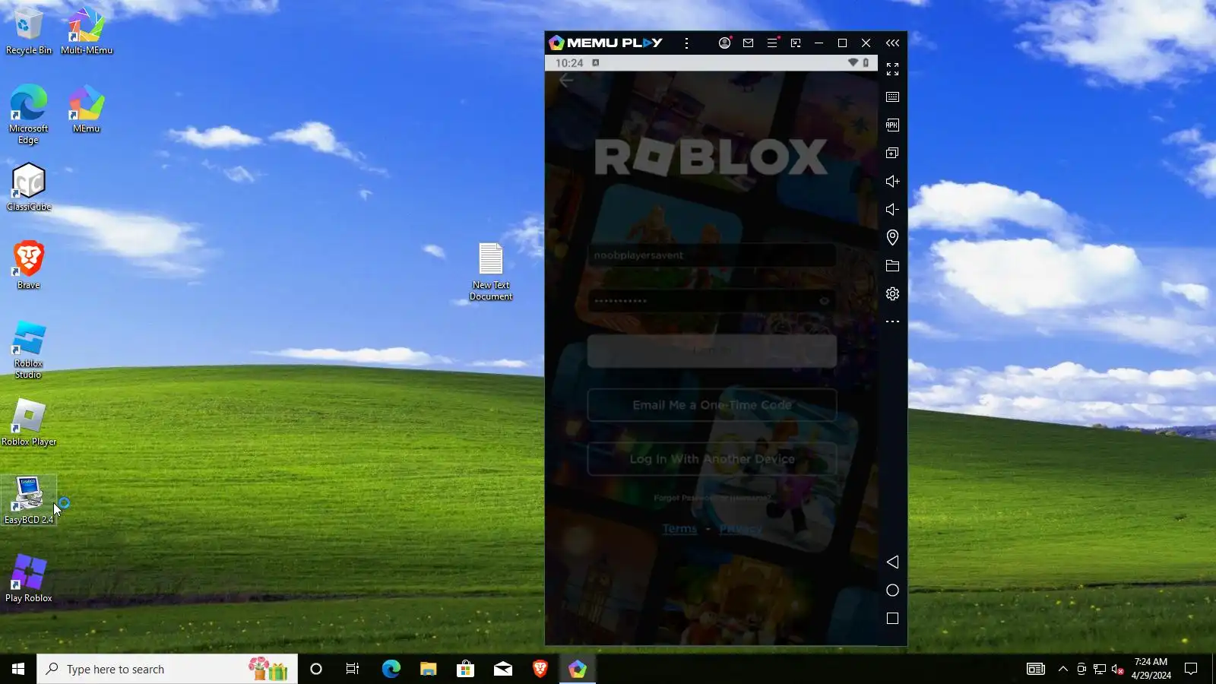Collapse the MEmu sidebar with triple chevrons

tap(892, 43)
